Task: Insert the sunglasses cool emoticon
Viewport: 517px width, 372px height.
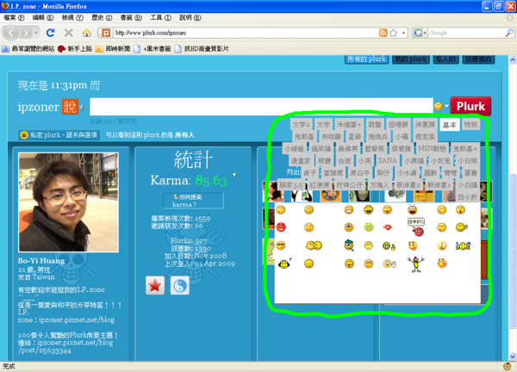Action: [281, 245]
